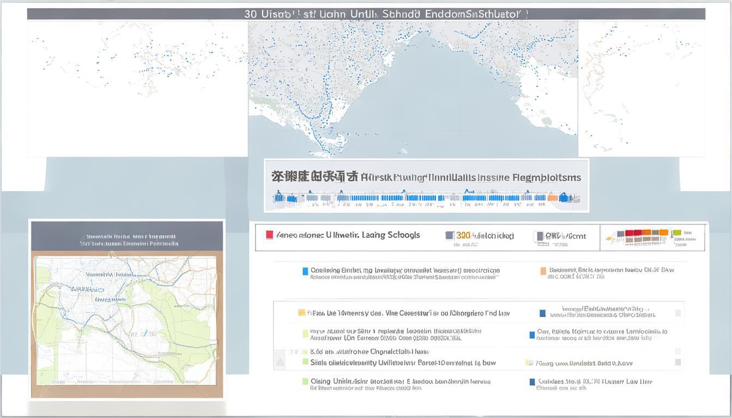Image resolution: width=732 pixels, height=418 pixels.
Task: Click the green marker beside Oising Uninlt entry
Action: tap(305, 382)
